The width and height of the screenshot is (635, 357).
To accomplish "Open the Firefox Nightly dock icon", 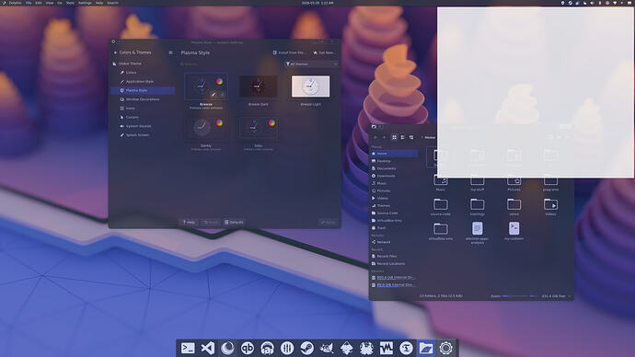I will coord(227,348).
